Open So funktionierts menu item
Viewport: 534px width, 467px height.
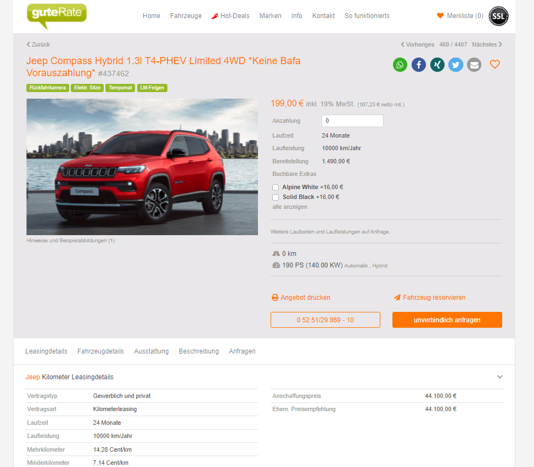[367, 16]
